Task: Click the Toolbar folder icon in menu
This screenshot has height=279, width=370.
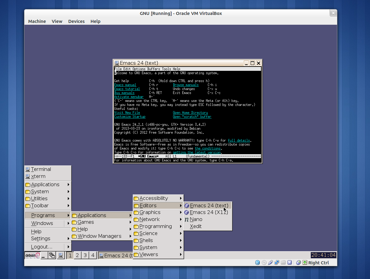Action: (28, 206)
